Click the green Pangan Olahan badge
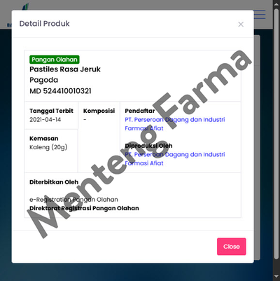 (x=55, y=60)
